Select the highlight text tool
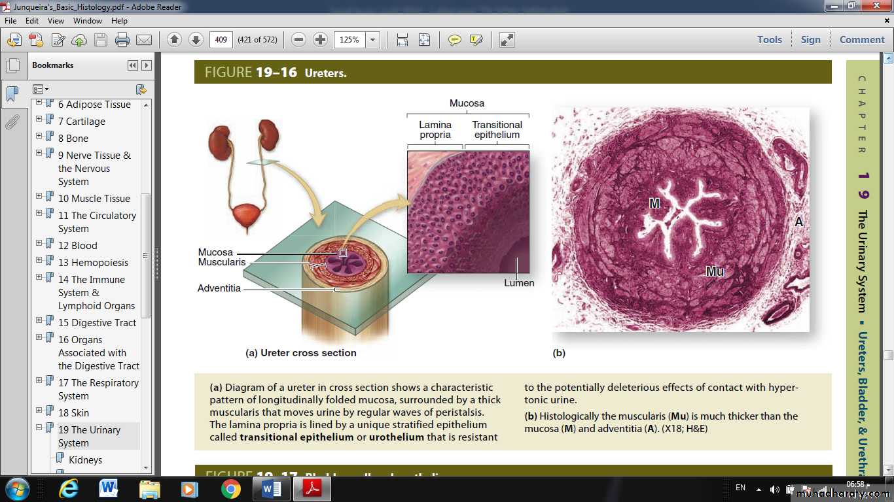 point(476,40)
